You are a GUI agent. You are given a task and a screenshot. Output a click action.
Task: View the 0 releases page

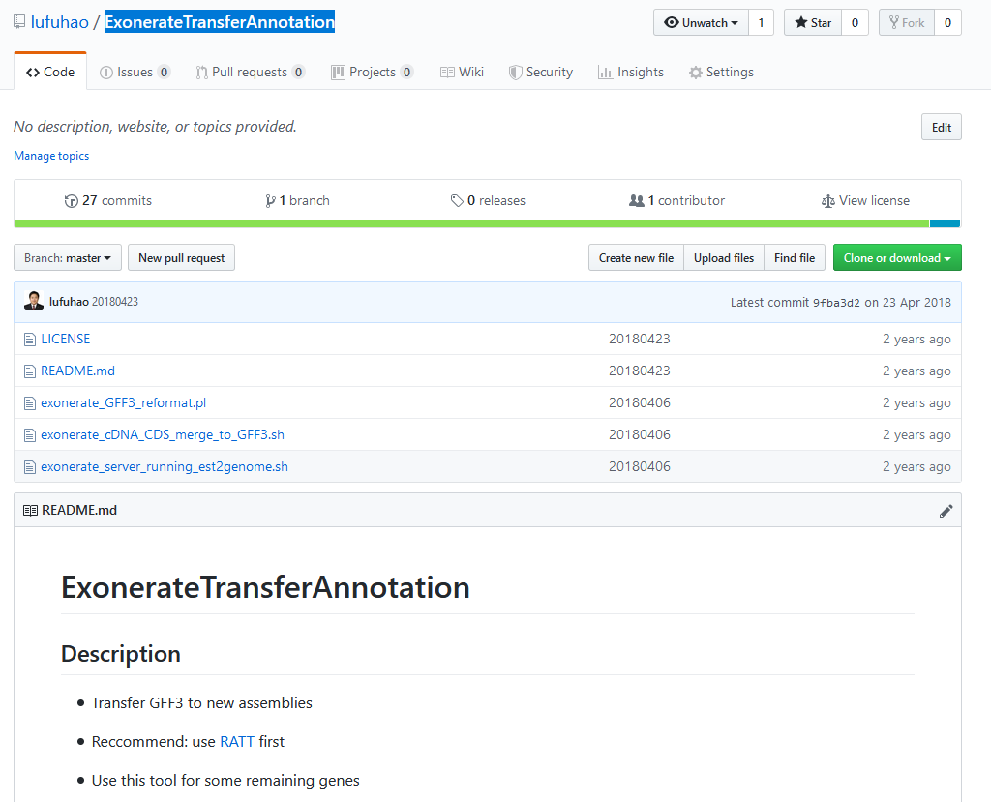(x=488, y=200)
